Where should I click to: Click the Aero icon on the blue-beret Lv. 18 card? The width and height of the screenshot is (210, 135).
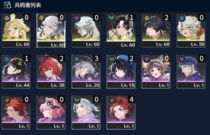112,59
